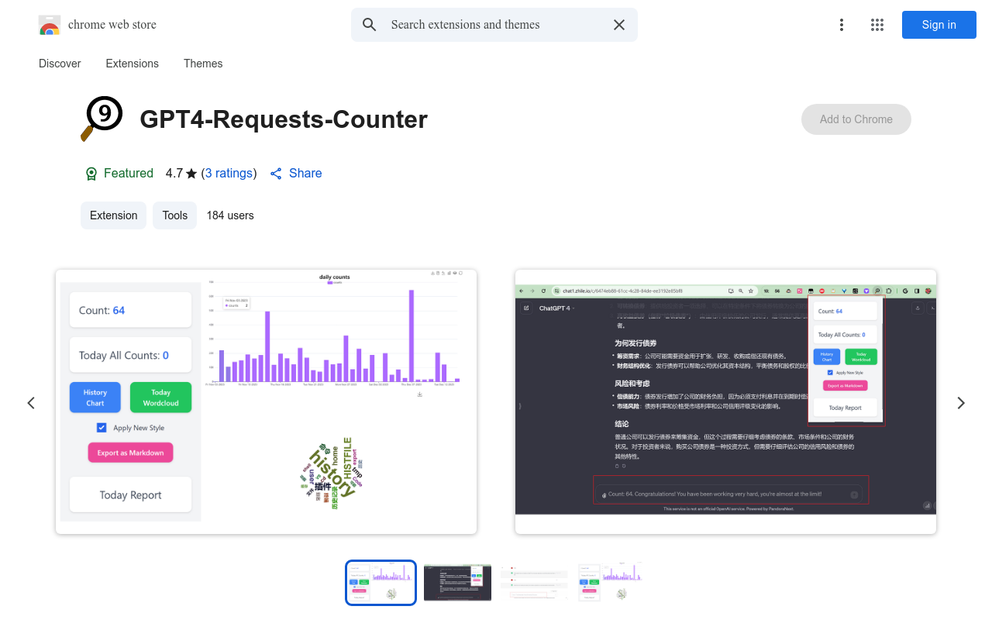Open the second large screenshot of ChatGPT
Image resolution: width=992 pixels, height=620 pixels.
tap(725, 401)
